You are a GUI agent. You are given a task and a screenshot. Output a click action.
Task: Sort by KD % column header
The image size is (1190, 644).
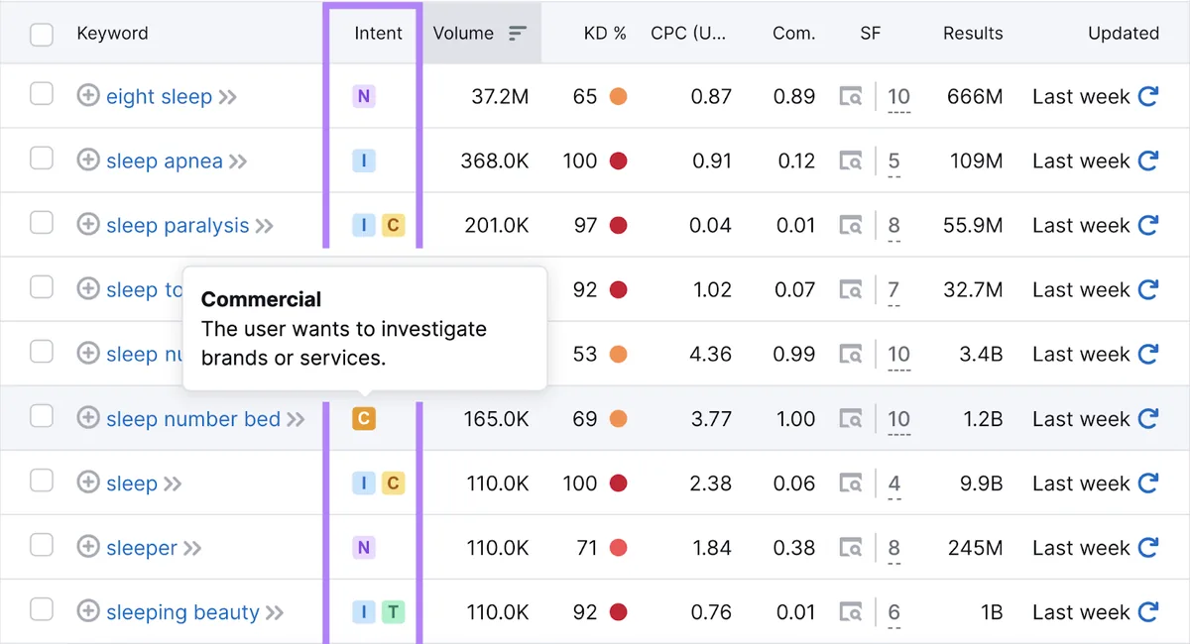tap(605, 33)
